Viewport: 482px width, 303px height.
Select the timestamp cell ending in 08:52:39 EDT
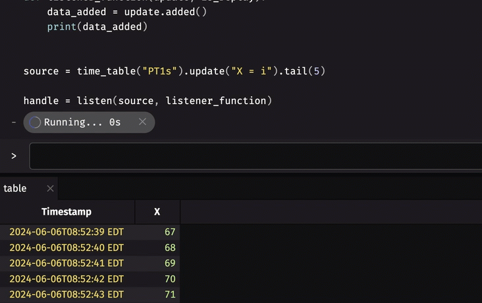pyautogui.click(x=67, y=232)
